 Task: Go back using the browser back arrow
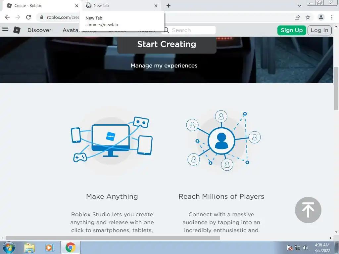pyautogui.click(x=7, y=17)
